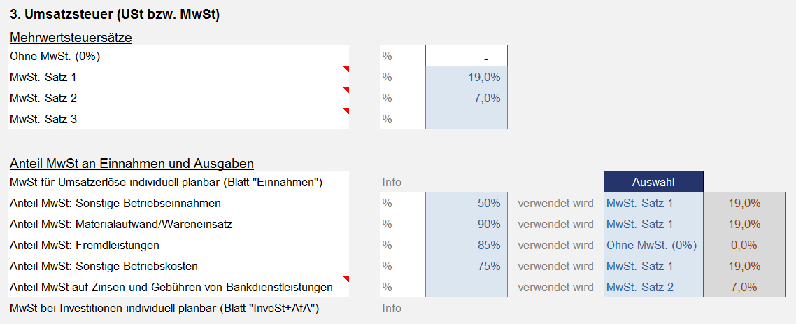
Task: Click red comment marker on MwSt.-Satz 3
Action: (x=347, y=111)
